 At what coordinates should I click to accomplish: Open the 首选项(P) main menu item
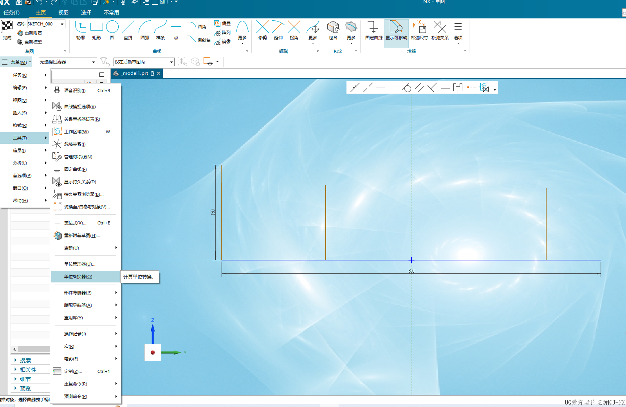click(x=25, y=175)
